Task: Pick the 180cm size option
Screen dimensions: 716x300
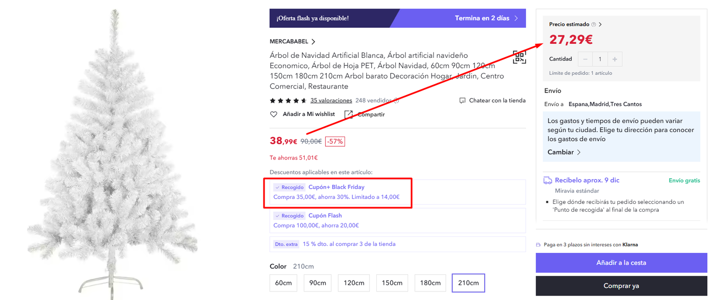Action: coord(430,283)
